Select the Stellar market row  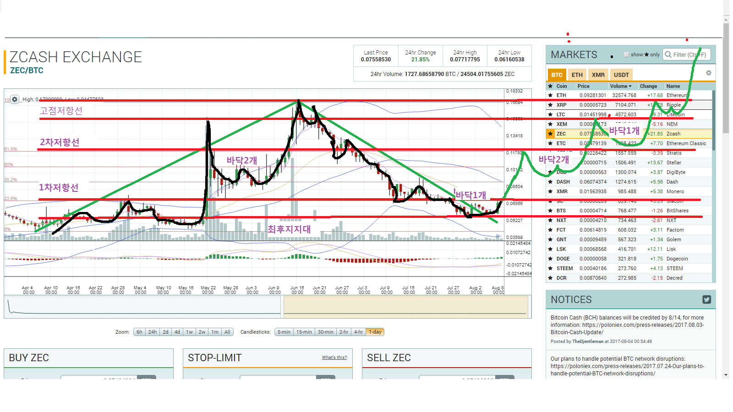[x=629, y=163]
